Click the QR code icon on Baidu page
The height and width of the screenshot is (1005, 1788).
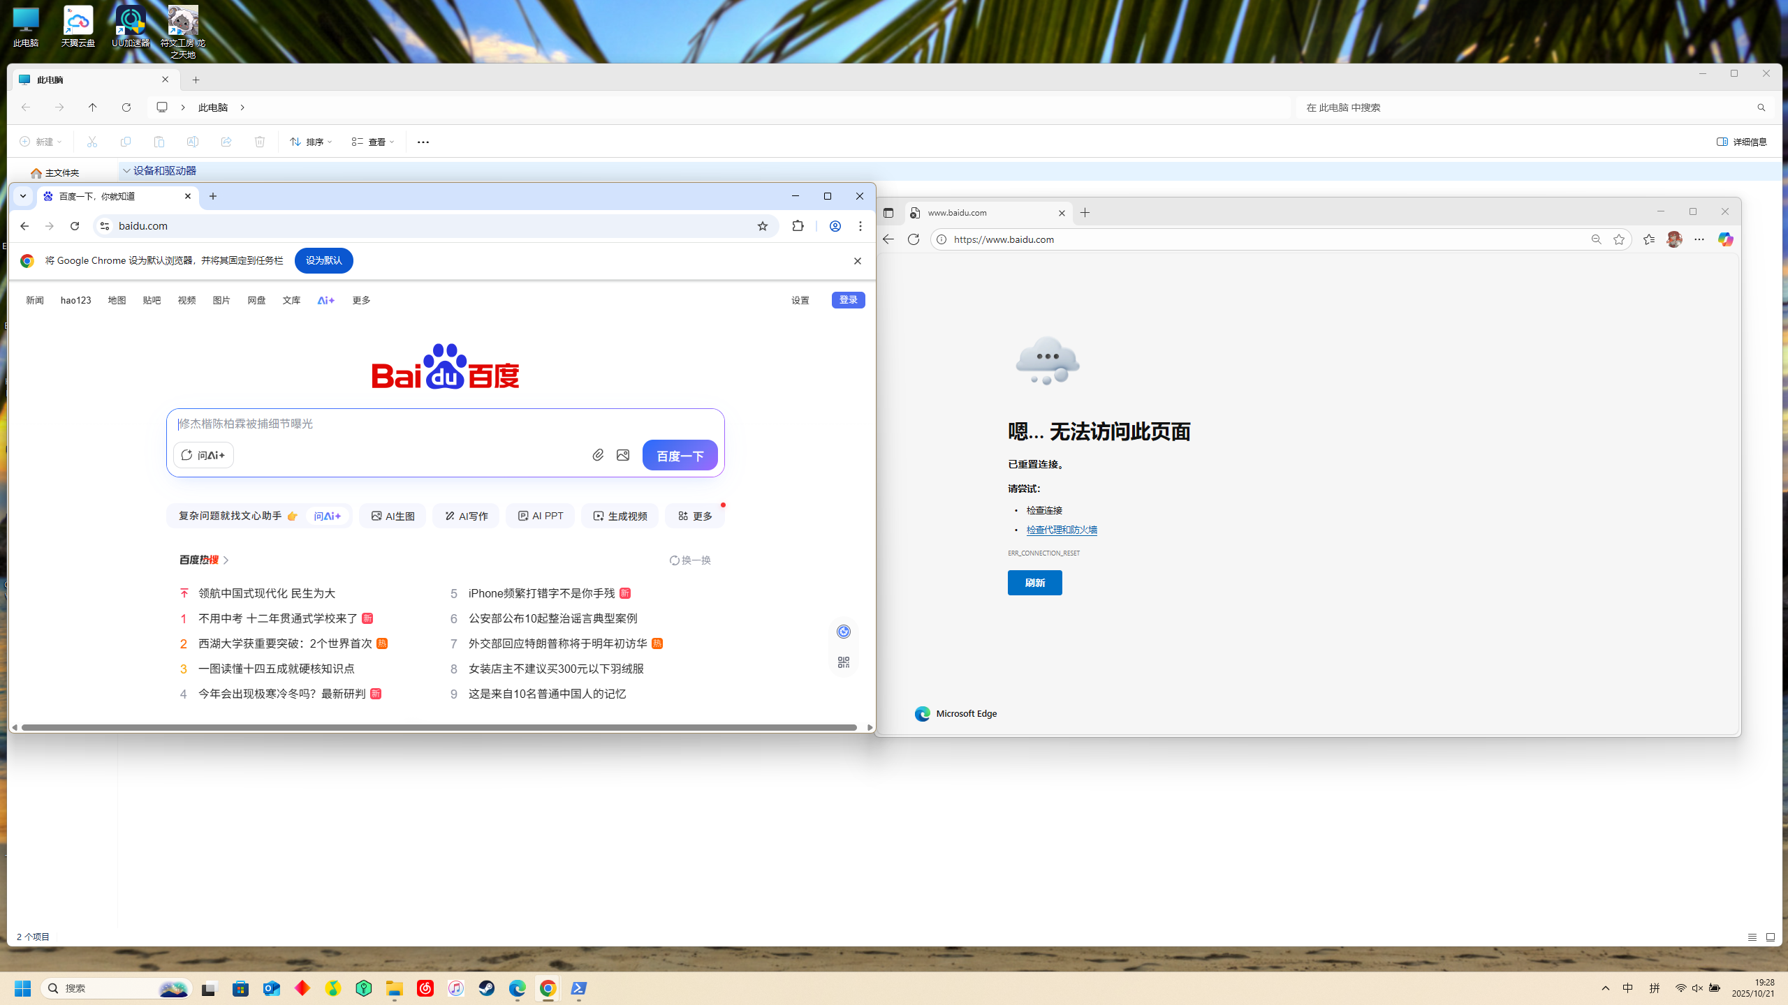[x=843, y=662]
